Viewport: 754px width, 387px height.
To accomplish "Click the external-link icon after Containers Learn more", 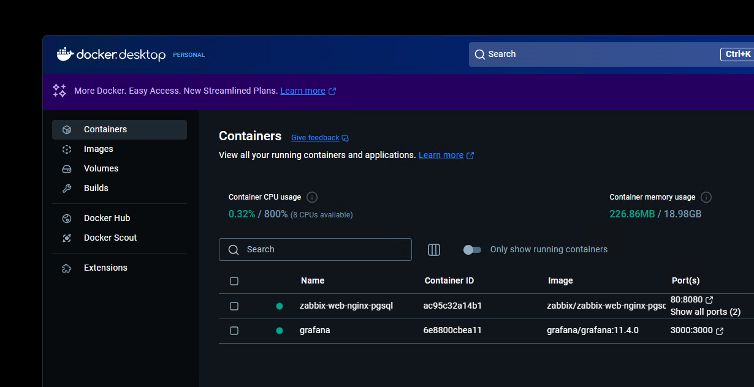I will point(470,156).
